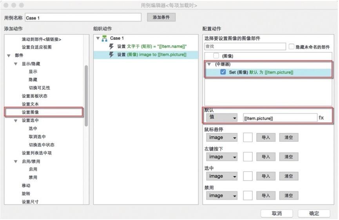
Task: Click the 左键按下 image preview box
Action: pyautogui.click(x=248, y=157)
